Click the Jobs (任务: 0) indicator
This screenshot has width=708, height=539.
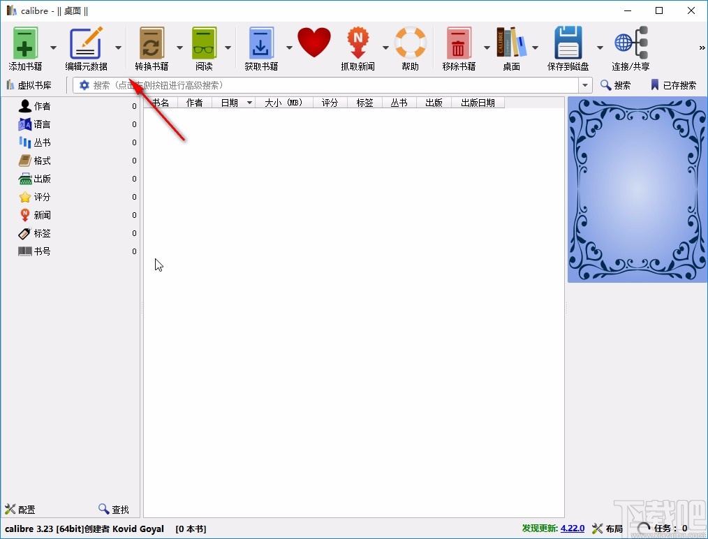coord(663,528)
